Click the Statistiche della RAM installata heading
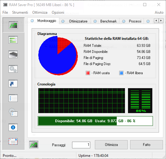 click(x=117, y=39)
